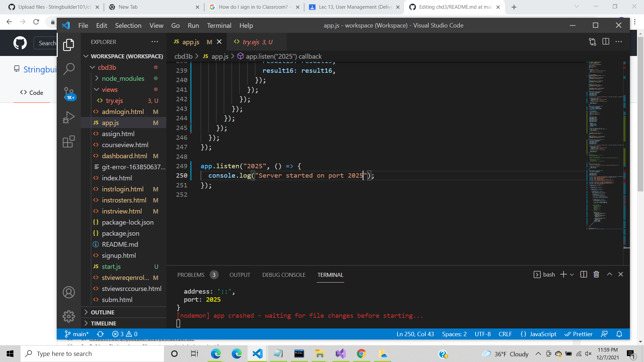This screenshot has width=644, height=362.
Task: Open the Run and Debug view
Action: point(68,117)
